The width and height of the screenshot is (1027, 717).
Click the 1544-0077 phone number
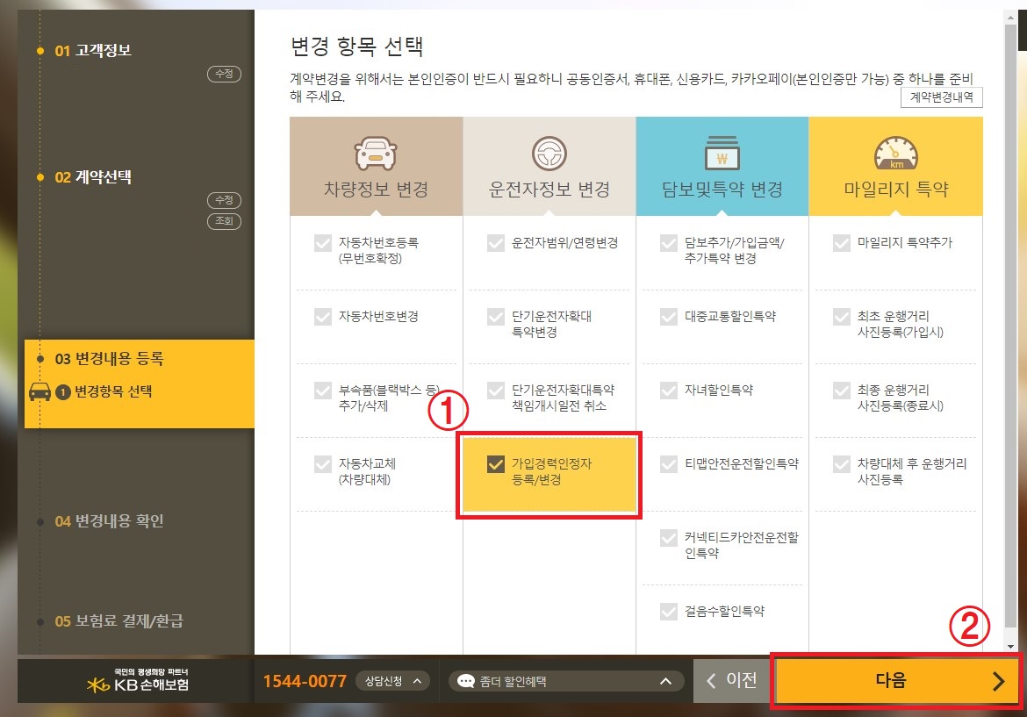pos(305,681)
